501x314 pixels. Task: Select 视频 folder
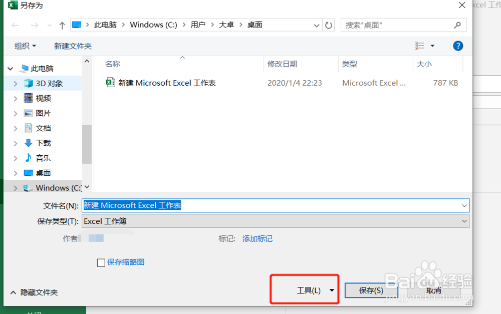pos(43,98)
